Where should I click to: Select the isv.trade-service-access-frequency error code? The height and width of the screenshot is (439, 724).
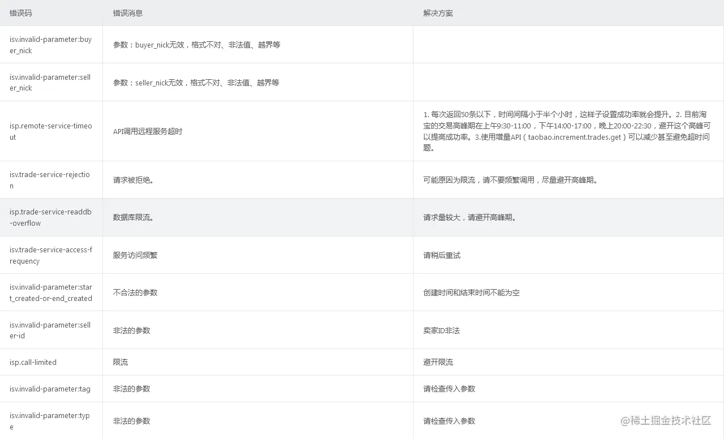[50, 255]
